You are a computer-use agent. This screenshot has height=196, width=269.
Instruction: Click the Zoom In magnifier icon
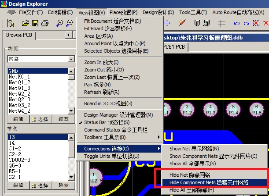pos(59,23)
